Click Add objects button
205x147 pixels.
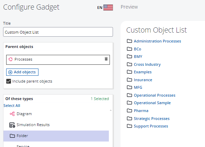22,72
